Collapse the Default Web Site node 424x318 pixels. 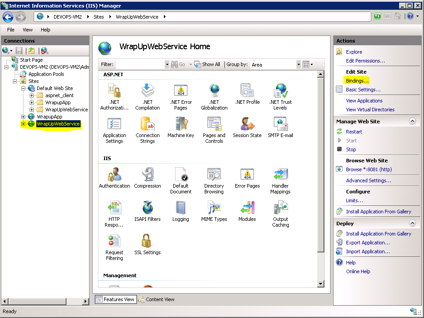click(23, 88)
